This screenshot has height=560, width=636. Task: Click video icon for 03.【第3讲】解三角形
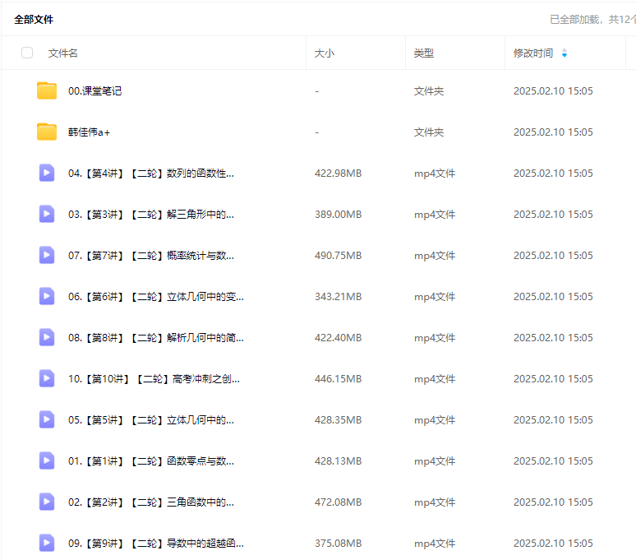(47, 214)
